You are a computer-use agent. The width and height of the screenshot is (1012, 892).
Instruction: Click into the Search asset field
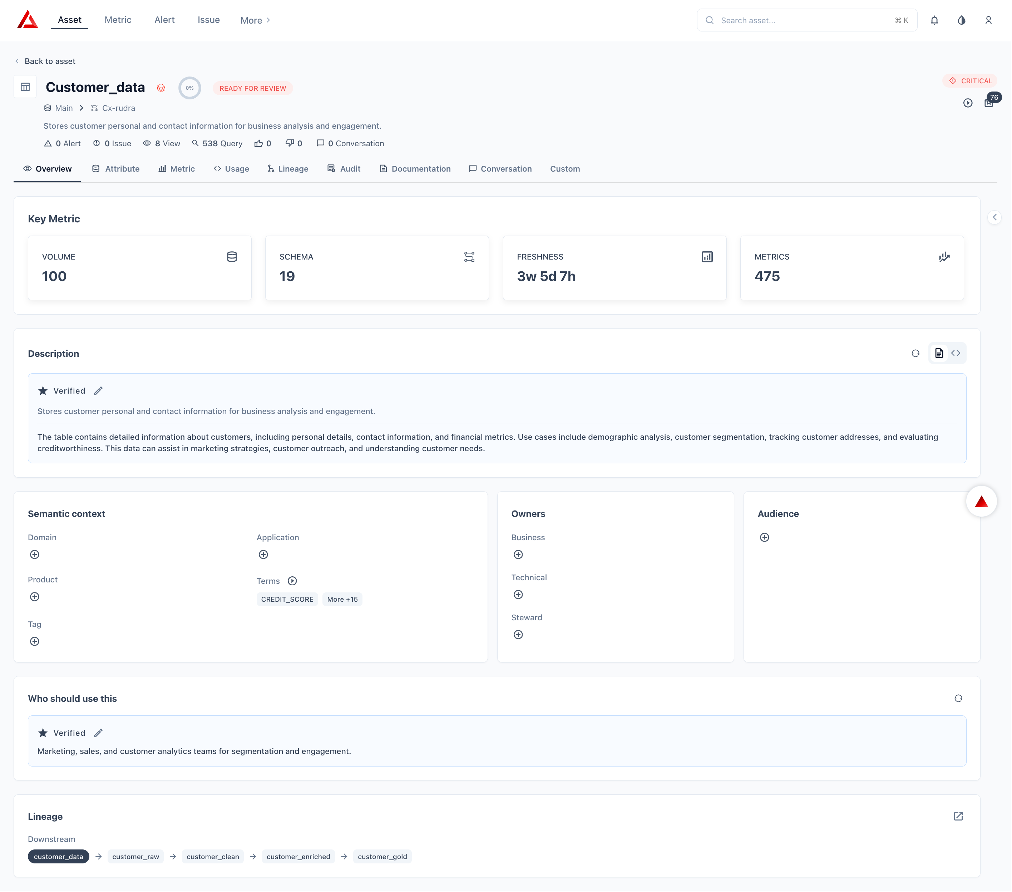(x=808, y=20)
